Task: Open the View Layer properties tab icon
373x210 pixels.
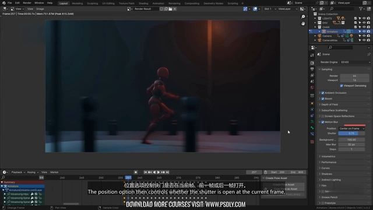Action: 312,75
